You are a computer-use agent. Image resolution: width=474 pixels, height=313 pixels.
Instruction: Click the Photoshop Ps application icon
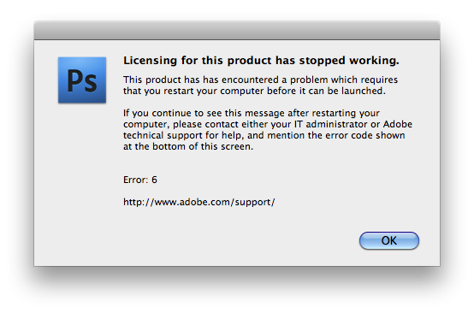point(82,80)
